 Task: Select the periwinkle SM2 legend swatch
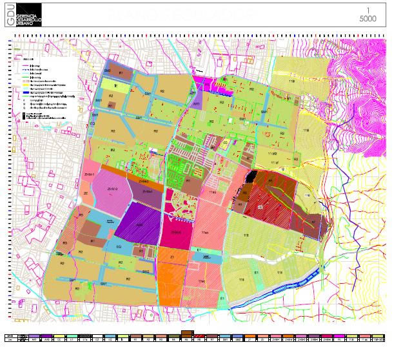tap(237, 336)
